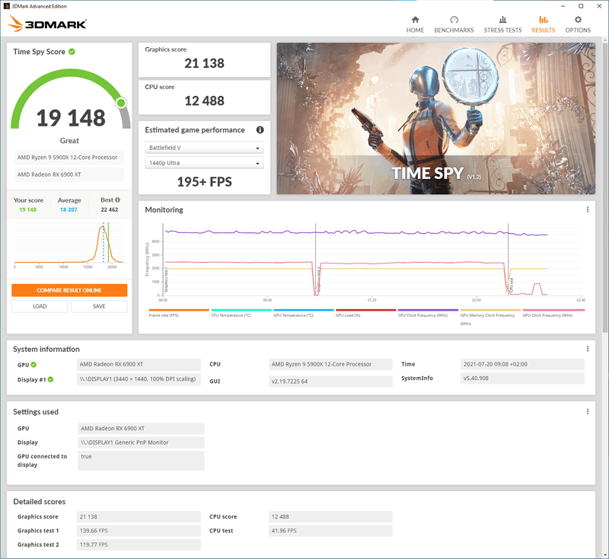Screen dimensions: 609x559
Task: Click the Your score 19 148 value
Action: click(28, 209)
